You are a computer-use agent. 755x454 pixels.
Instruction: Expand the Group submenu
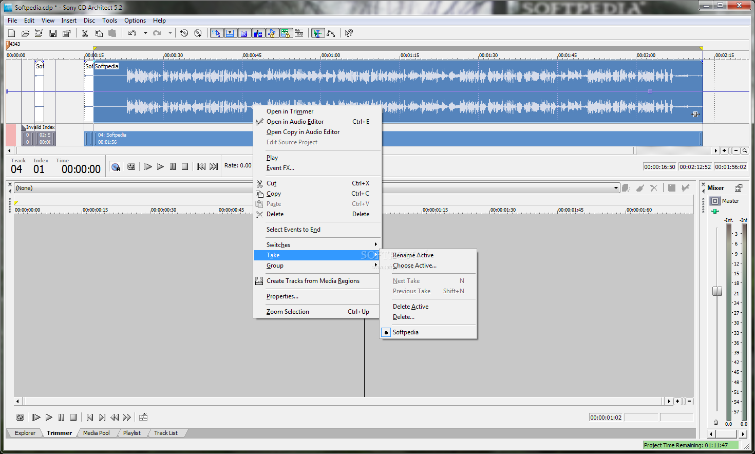point(317,266)
